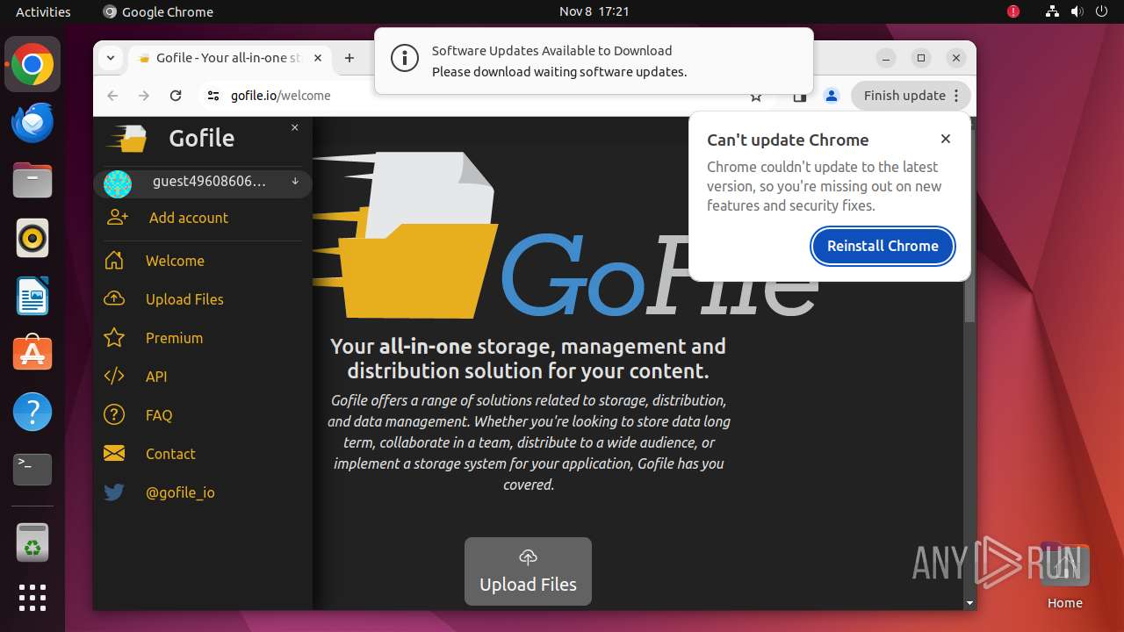Reload the page in Chrome
1124x632 pixels.
click(x=176, y=96)
